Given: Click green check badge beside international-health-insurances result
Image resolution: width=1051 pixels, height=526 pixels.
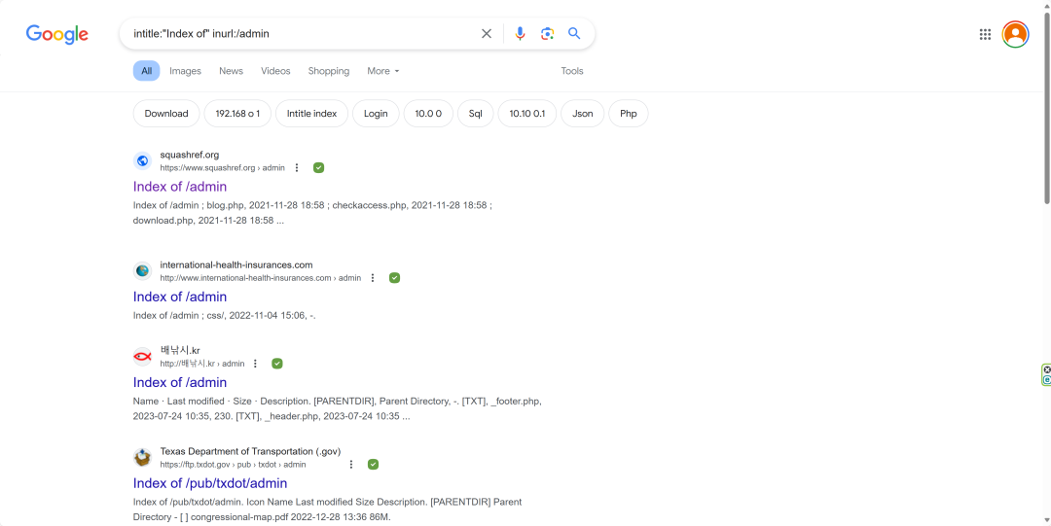Looking at the screenshot, I should pyautogui.click(x=395, y=277).
